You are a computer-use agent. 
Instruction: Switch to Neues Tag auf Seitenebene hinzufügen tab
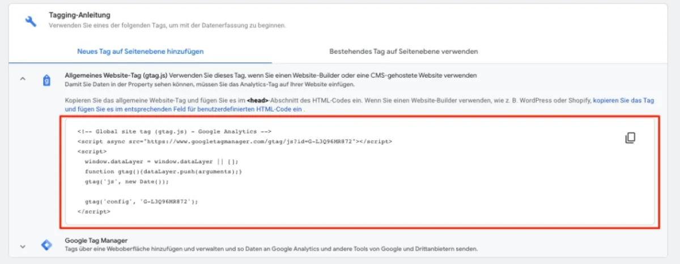tap(141, 52)
